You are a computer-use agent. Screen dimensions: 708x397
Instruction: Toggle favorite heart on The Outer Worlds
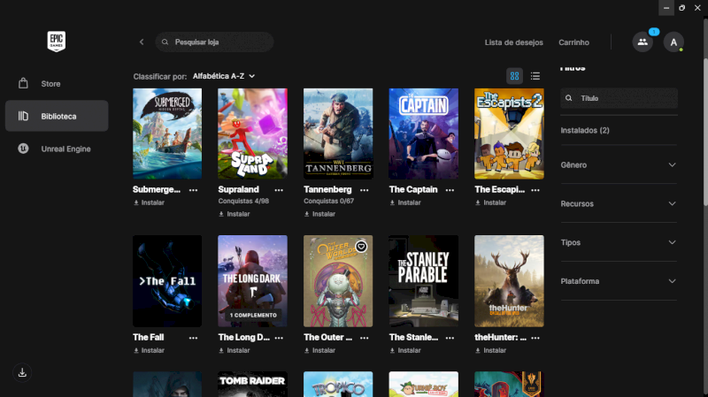[x=361, y=247]
